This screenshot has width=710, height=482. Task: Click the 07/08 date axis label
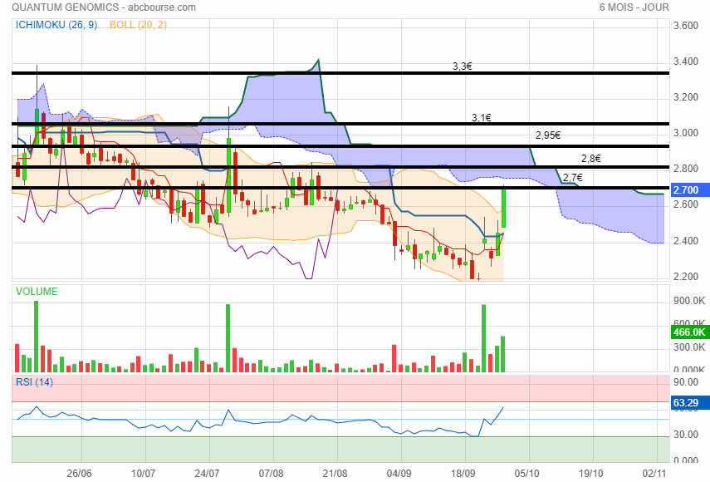click(x=271, y=474)
